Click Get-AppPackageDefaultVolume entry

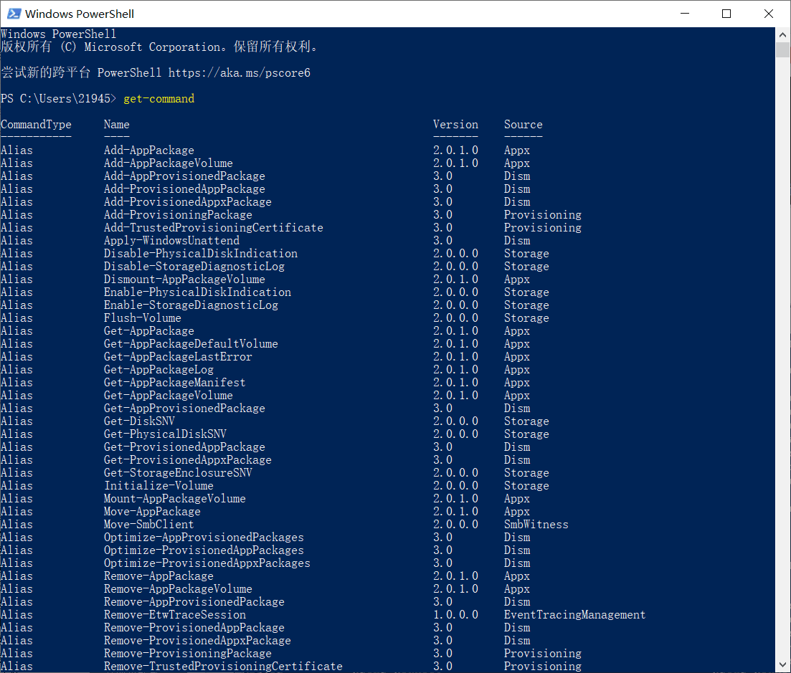(x=191, y=344)
